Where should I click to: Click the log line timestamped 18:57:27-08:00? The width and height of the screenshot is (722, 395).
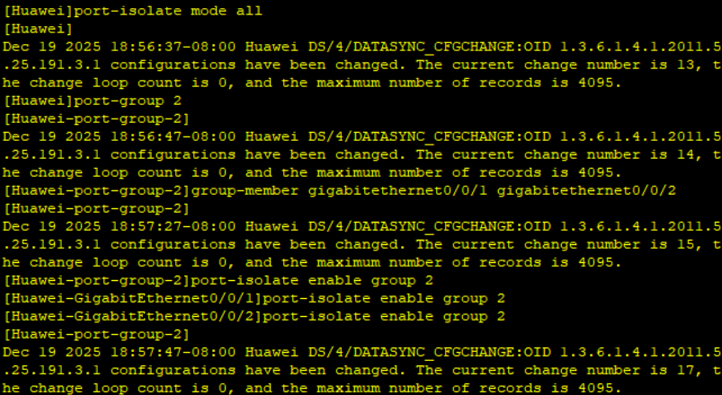point(361,226)
